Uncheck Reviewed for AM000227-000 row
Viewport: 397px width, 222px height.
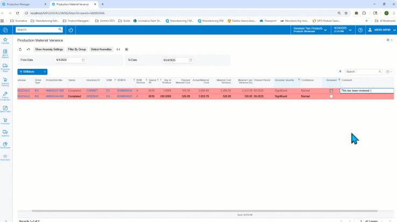(331, 91)
